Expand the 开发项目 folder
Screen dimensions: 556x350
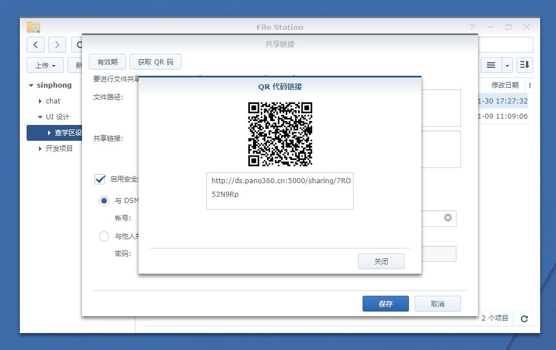pos(40,149)
